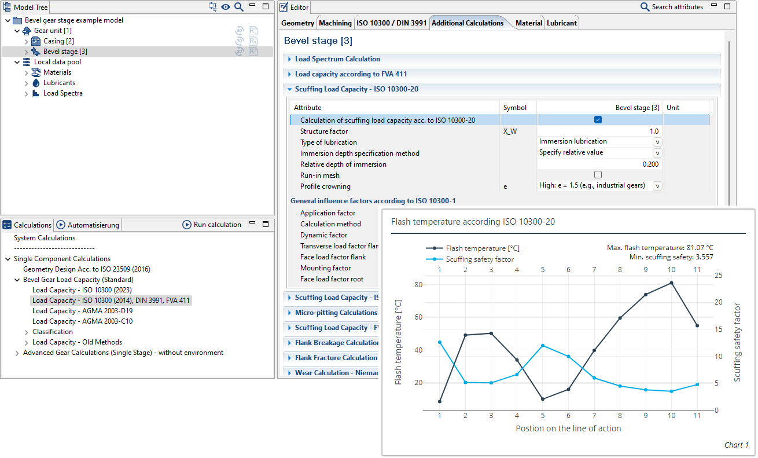
Task: Click the Calculations panel calculator icon
Action: click(x=6, y=225)
